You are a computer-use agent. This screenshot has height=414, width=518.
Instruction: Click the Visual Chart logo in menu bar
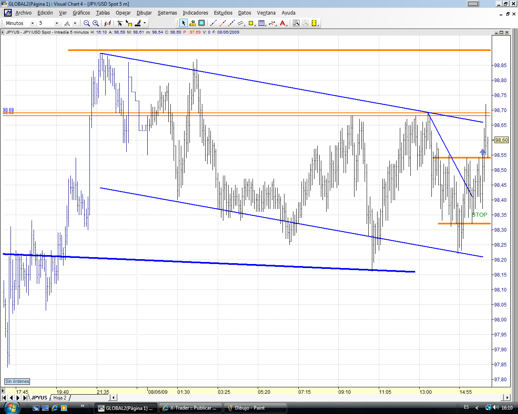tap(8, 13)
